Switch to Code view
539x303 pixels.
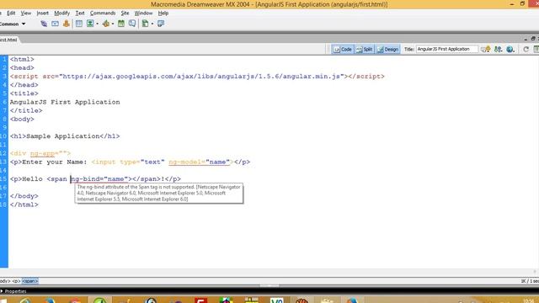pyautogui.click(x=343, y=50)
